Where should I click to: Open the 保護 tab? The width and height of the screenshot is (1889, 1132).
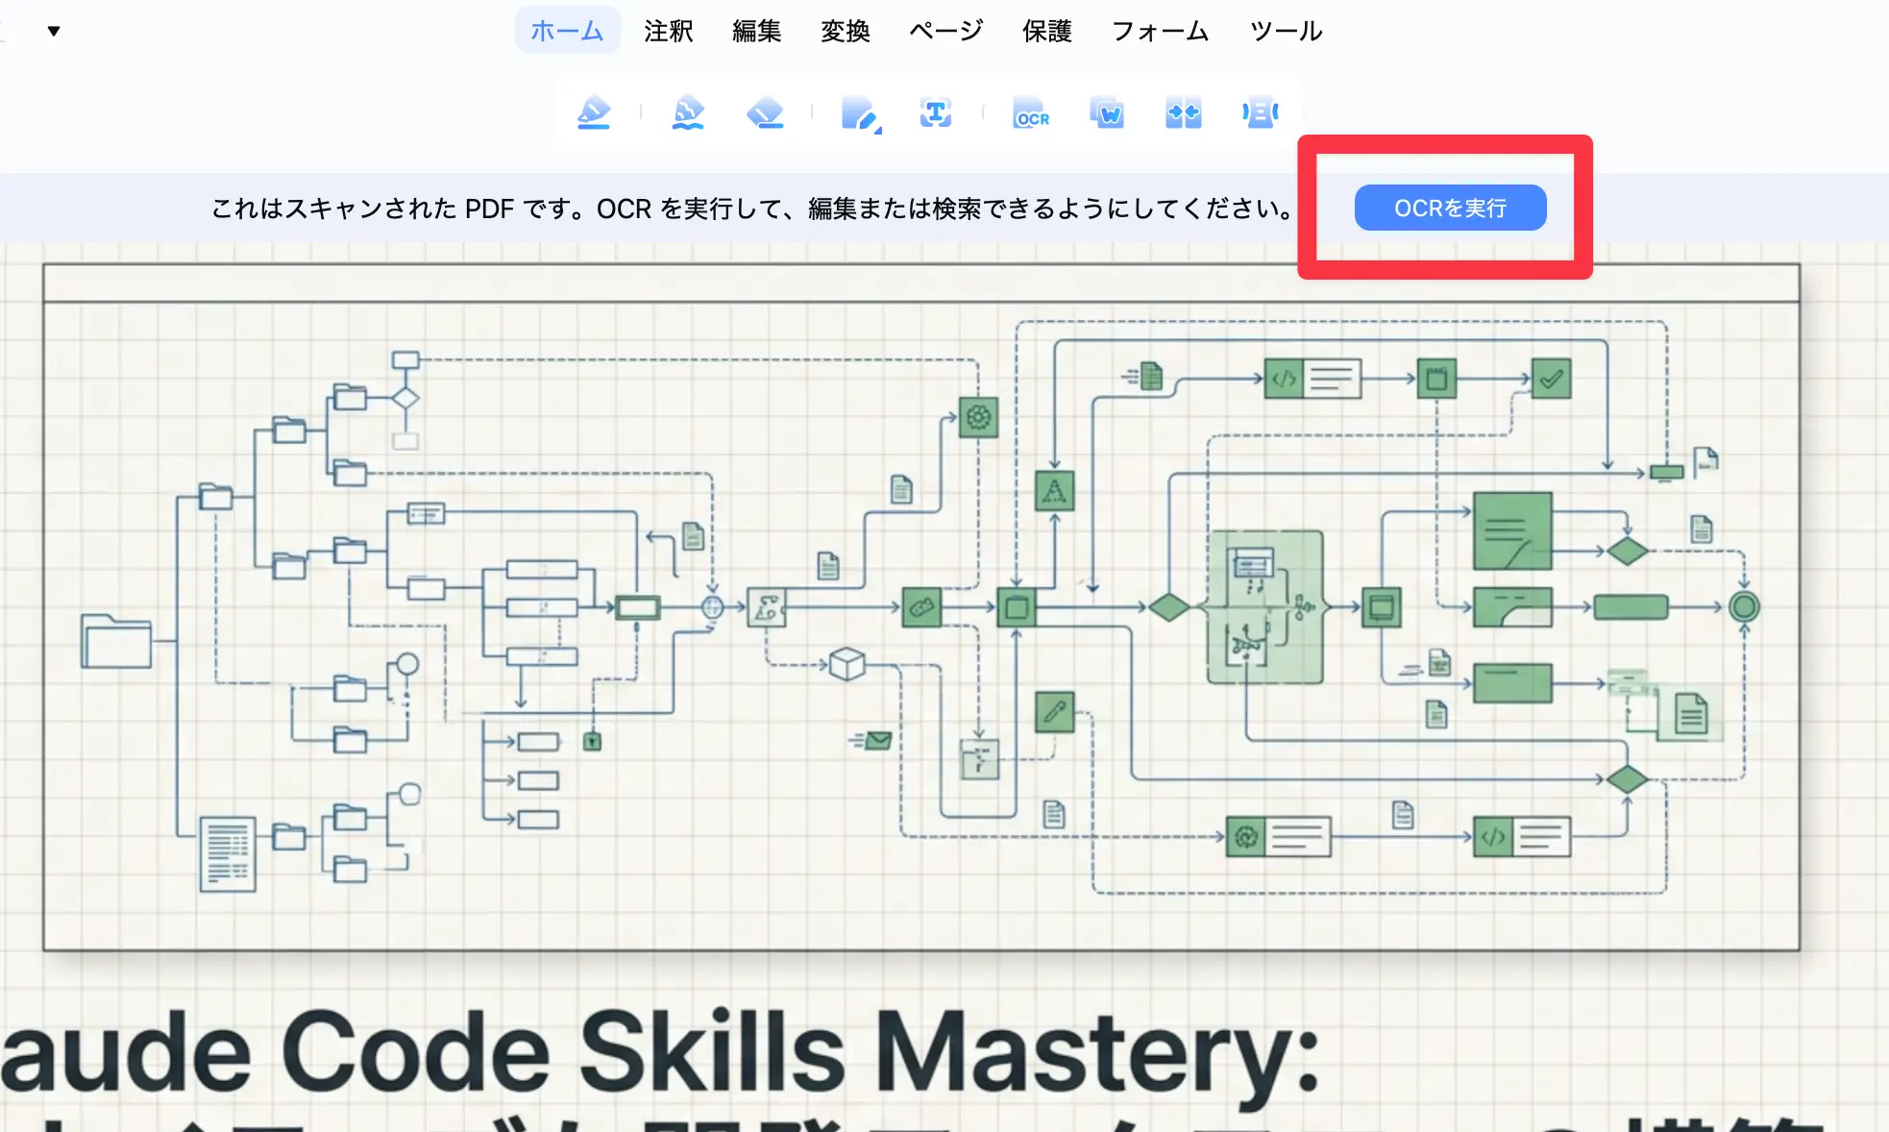click(1047, 31)
